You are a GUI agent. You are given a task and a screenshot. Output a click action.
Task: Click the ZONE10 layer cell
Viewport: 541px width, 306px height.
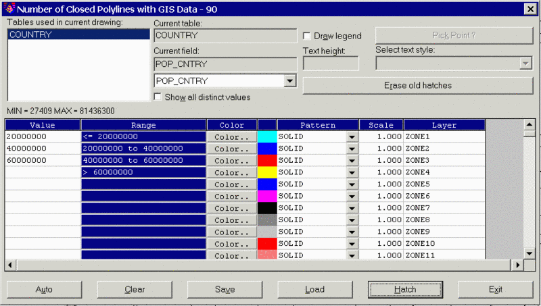pyautogui.click(x=444, y=244)
